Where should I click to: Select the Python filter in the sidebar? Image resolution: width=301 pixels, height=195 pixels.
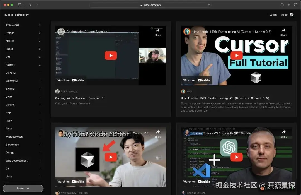[x=10, y=33]
